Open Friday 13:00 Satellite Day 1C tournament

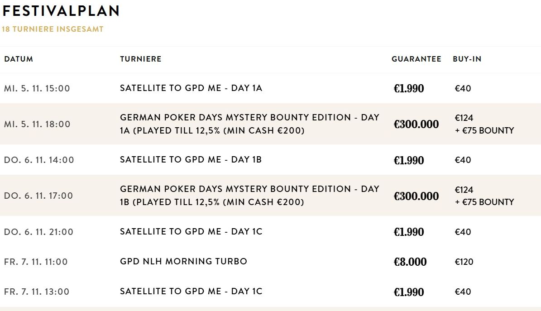click(191, 292)
